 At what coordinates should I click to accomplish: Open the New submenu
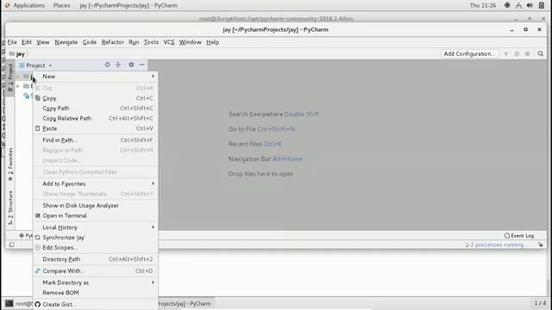[96, 77]
